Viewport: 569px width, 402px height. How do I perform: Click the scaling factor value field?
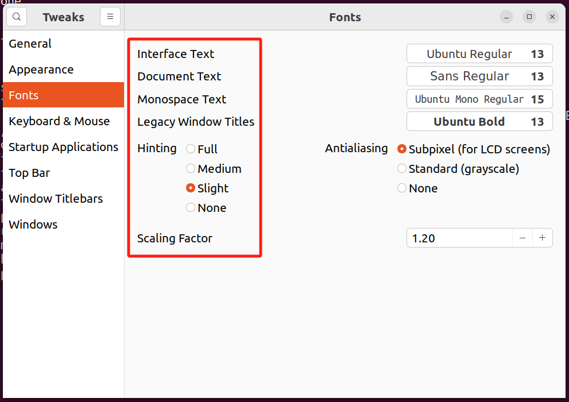pyautogui.click(x=458, y=238)
